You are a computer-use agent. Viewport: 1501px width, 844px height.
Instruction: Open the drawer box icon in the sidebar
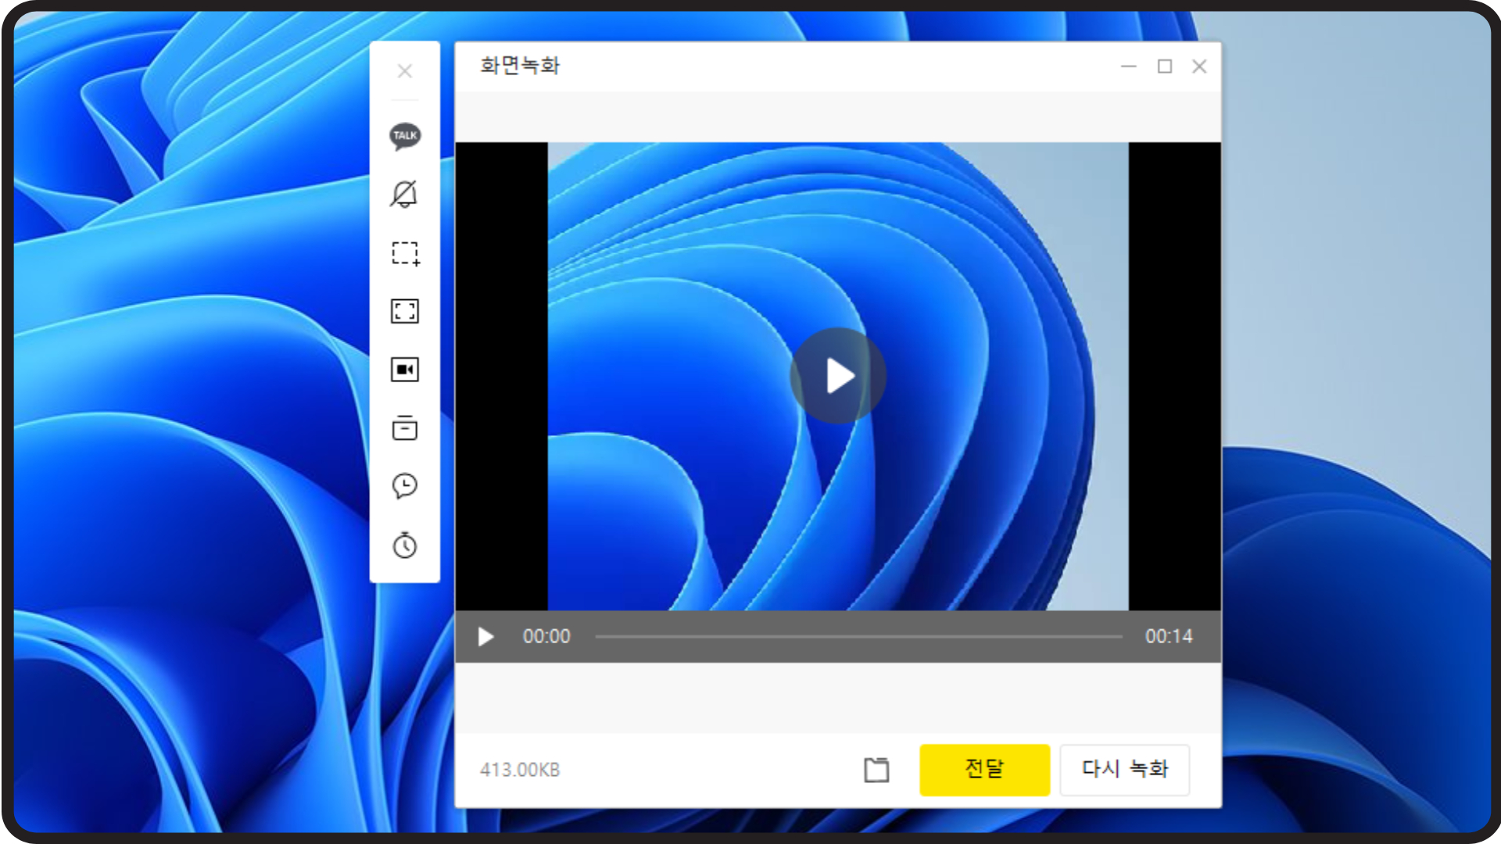[x=404, y=427]
